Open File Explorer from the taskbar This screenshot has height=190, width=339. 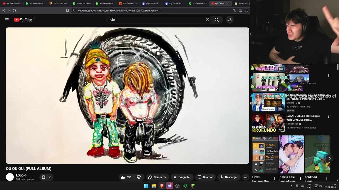coord(154,186)
